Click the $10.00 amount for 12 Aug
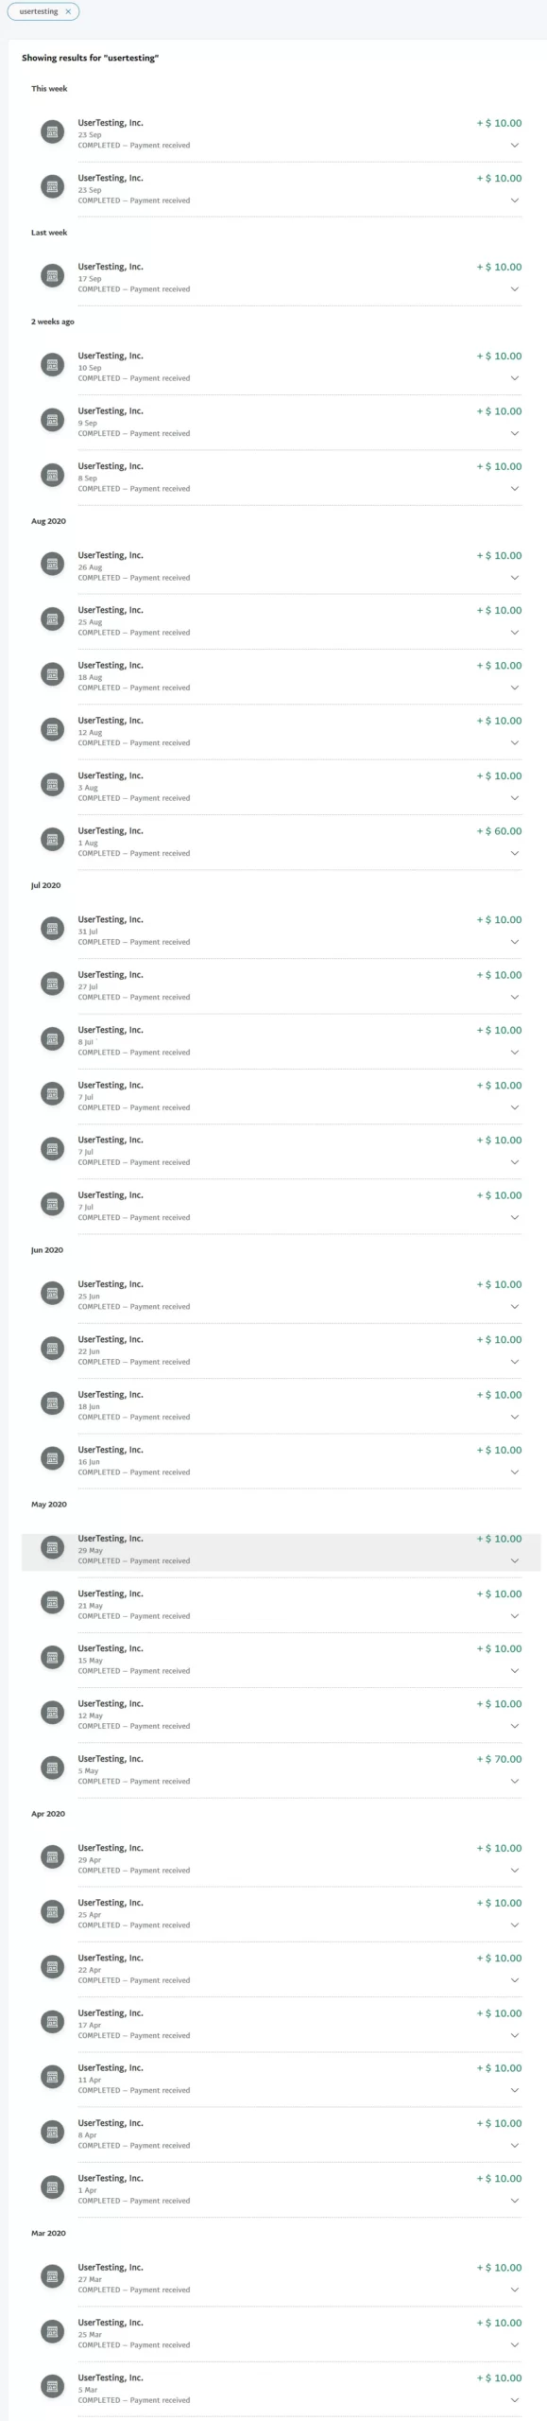547x2421 pixels. click(x=499, y=721)
